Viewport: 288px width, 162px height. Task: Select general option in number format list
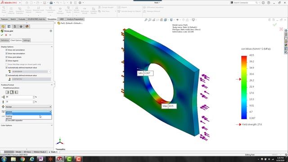point(28,118)
